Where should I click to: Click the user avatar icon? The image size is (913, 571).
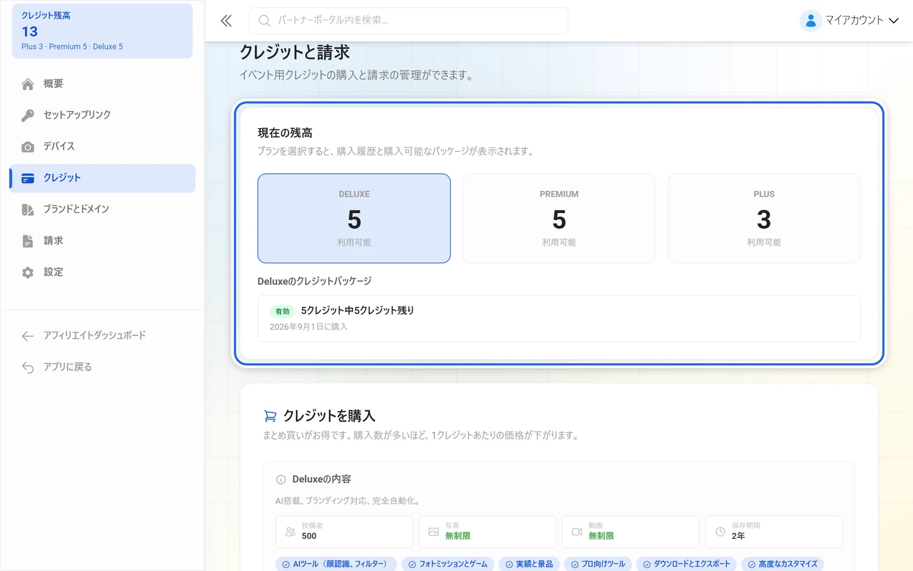pos(810,21)
